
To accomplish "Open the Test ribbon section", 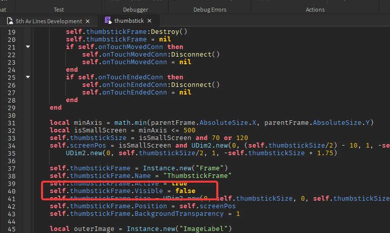I will pyautogui.click(x=59, y=10).
